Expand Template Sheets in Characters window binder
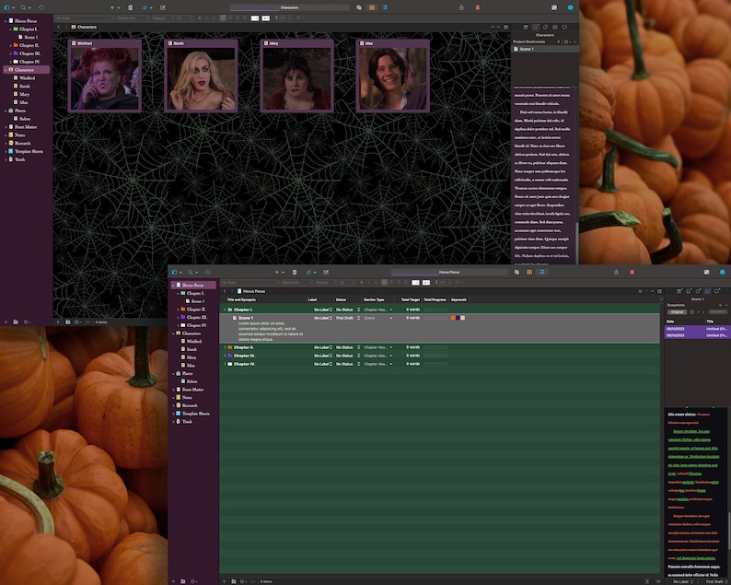The height and width of the screenshot is (585, 731). point(6,151)
